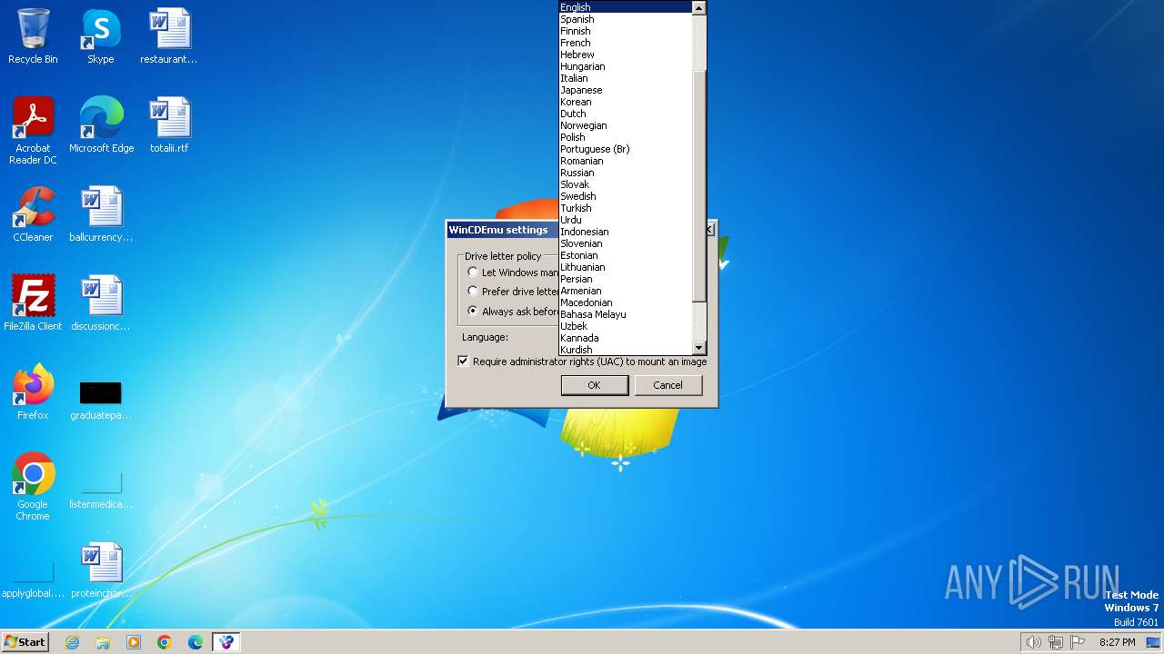Select the restaurant Word document icon
Image resolution: width=1164 pixels, height=654 pixels.
point(169,36)
